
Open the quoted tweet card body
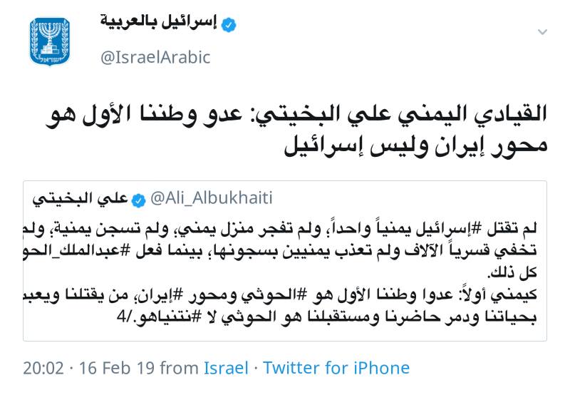[x=284, y=261]
